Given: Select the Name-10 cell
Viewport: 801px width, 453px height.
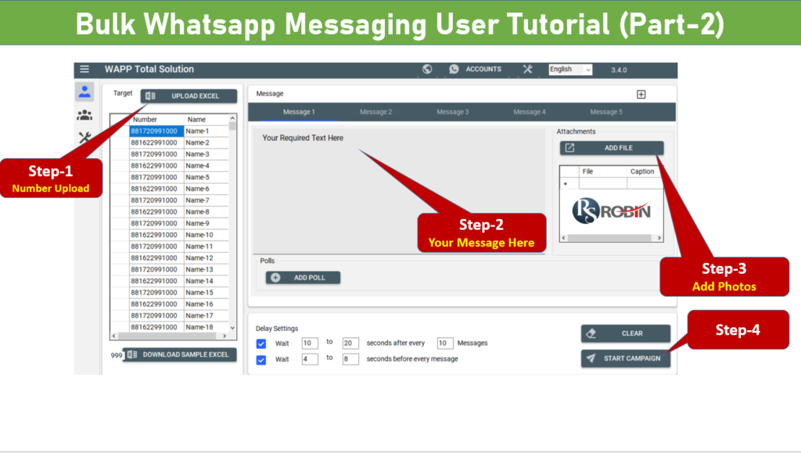Looking at the screenshot, I should [207, 235].
